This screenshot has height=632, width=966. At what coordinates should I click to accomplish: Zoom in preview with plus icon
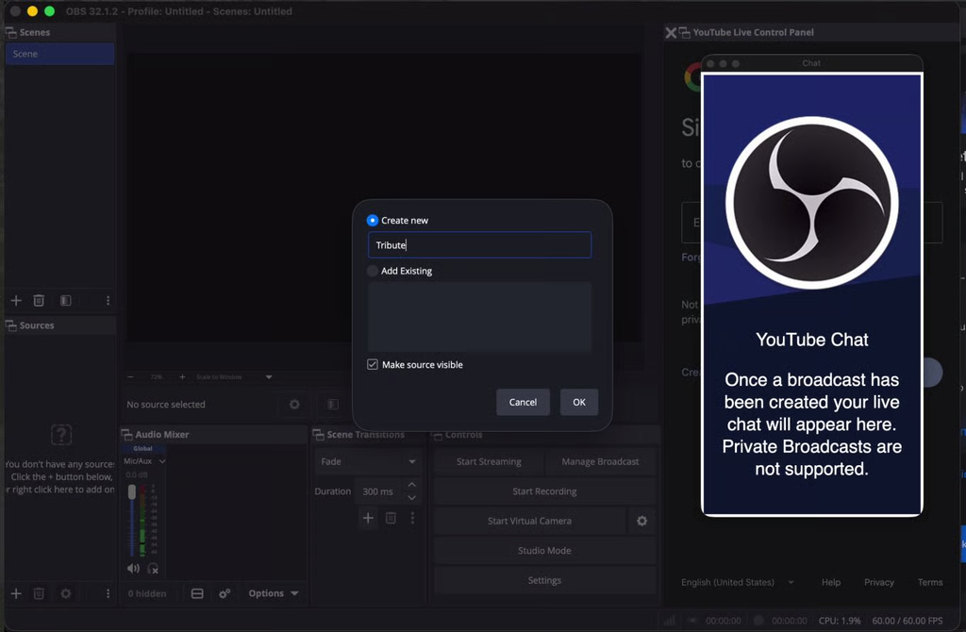coord(182,377)
